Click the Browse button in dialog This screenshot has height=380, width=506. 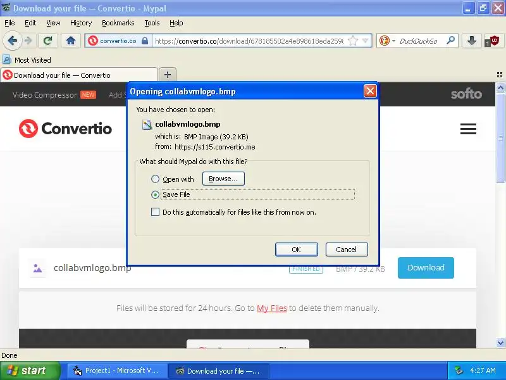(x=223, y=179)
